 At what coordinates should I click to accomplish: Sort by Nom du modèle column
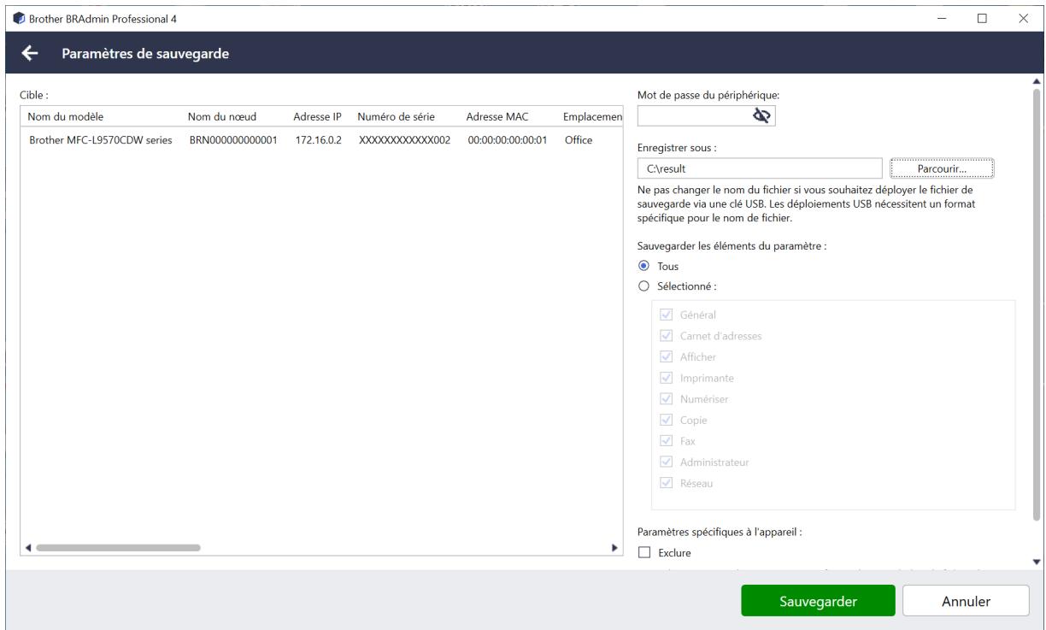point(66,116)
